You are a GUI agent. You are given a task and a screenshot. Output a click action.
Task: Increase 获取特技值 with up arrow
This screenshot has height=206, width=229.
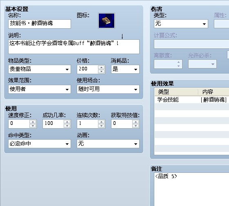coord(136,122)
